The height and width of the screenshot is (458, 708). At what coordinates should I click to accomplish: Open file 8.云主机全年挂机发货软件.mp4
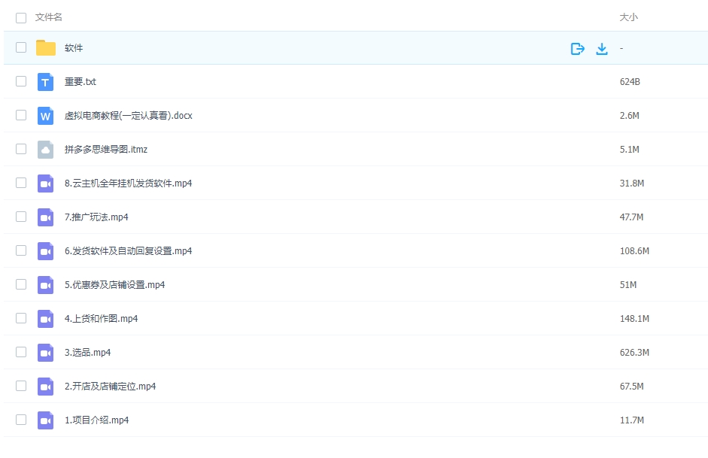128,184
